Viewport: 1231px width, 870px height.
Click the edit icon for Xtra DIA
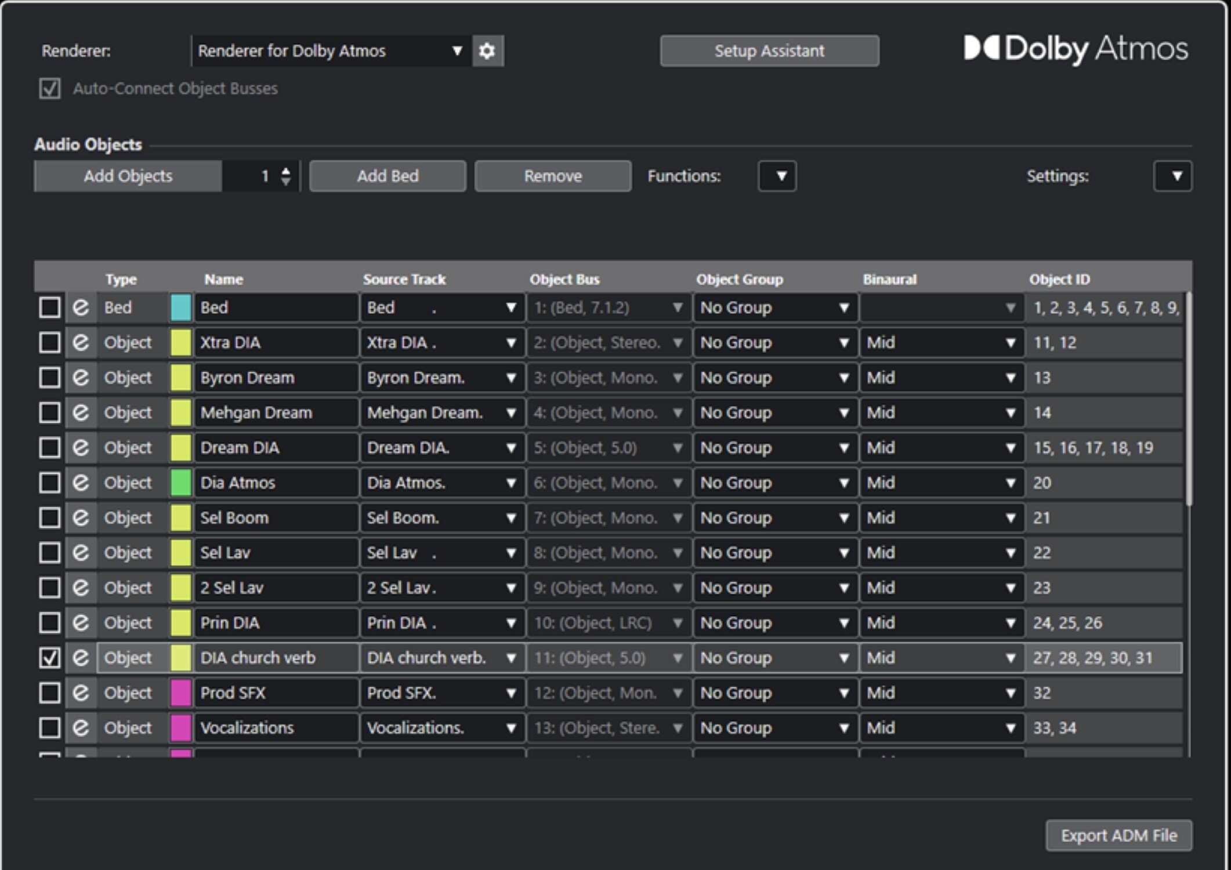(x=81, y=342)
